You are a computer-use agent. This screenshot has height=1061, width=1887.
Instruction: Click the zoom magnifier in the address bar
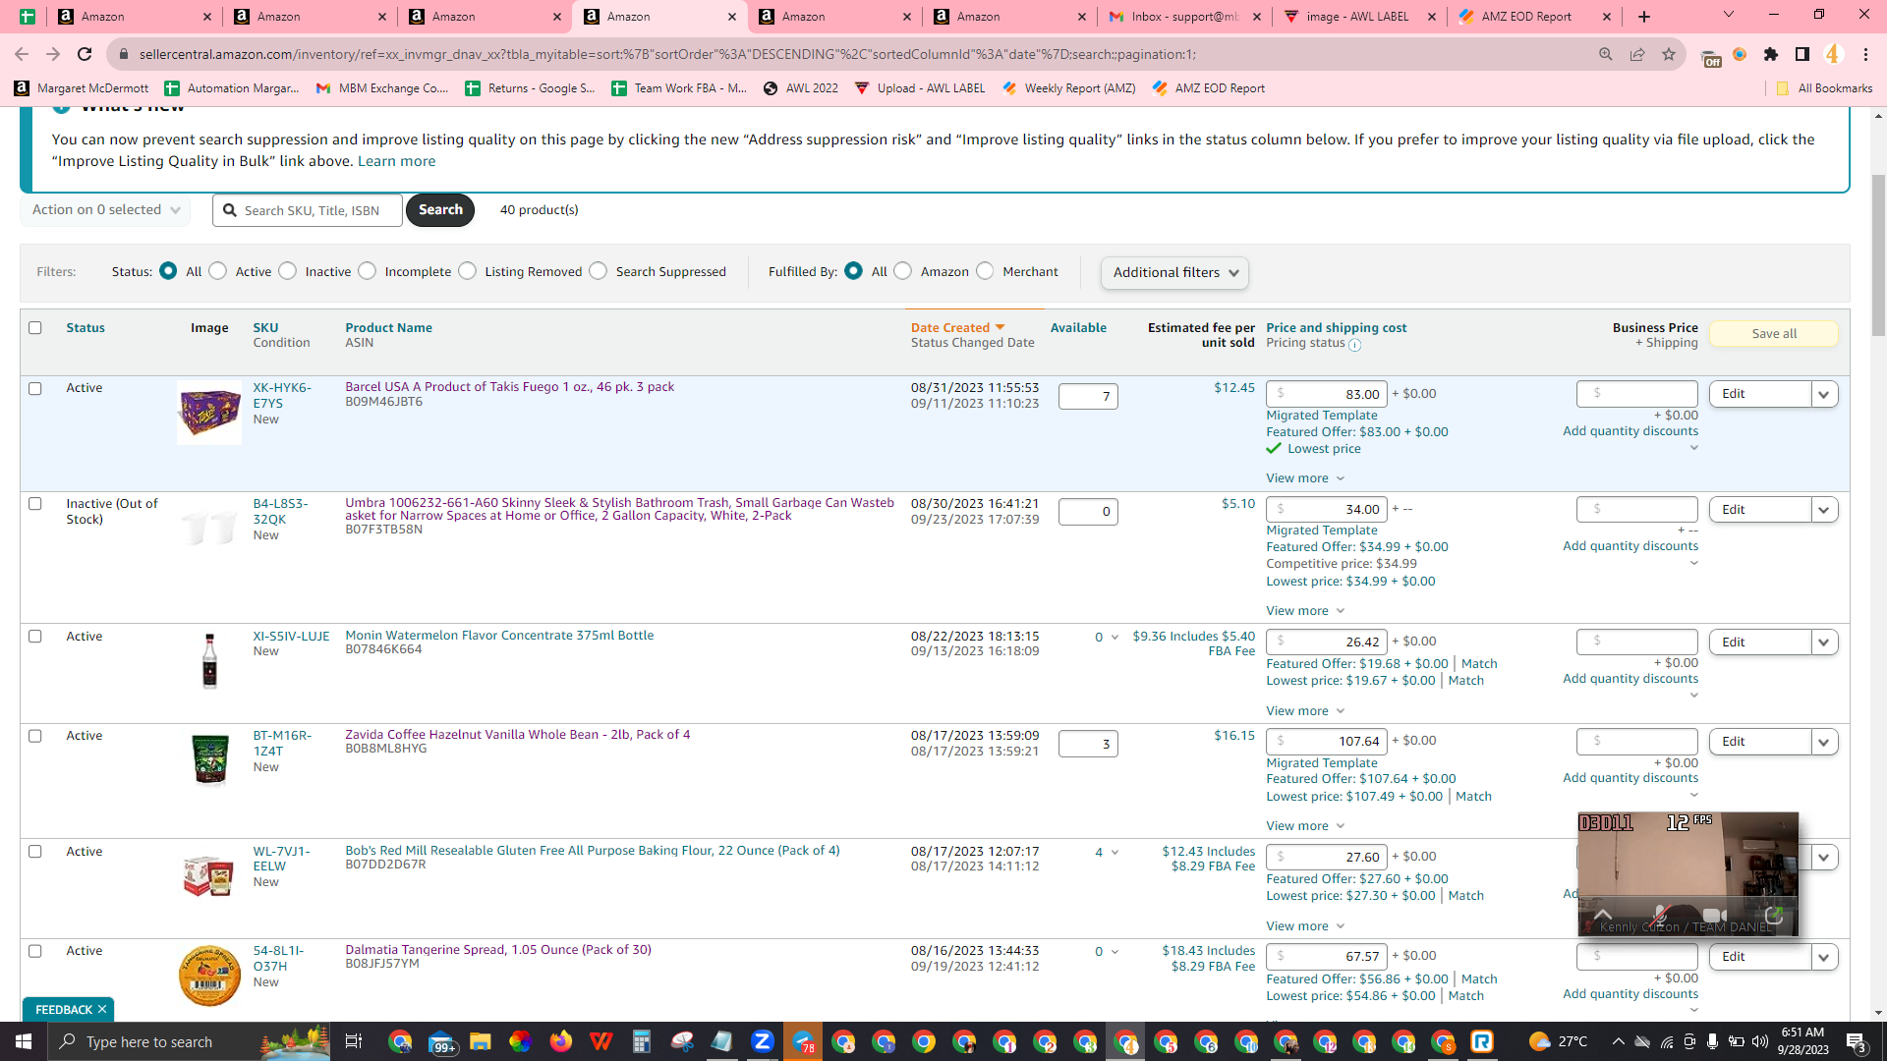point(1606,54)
